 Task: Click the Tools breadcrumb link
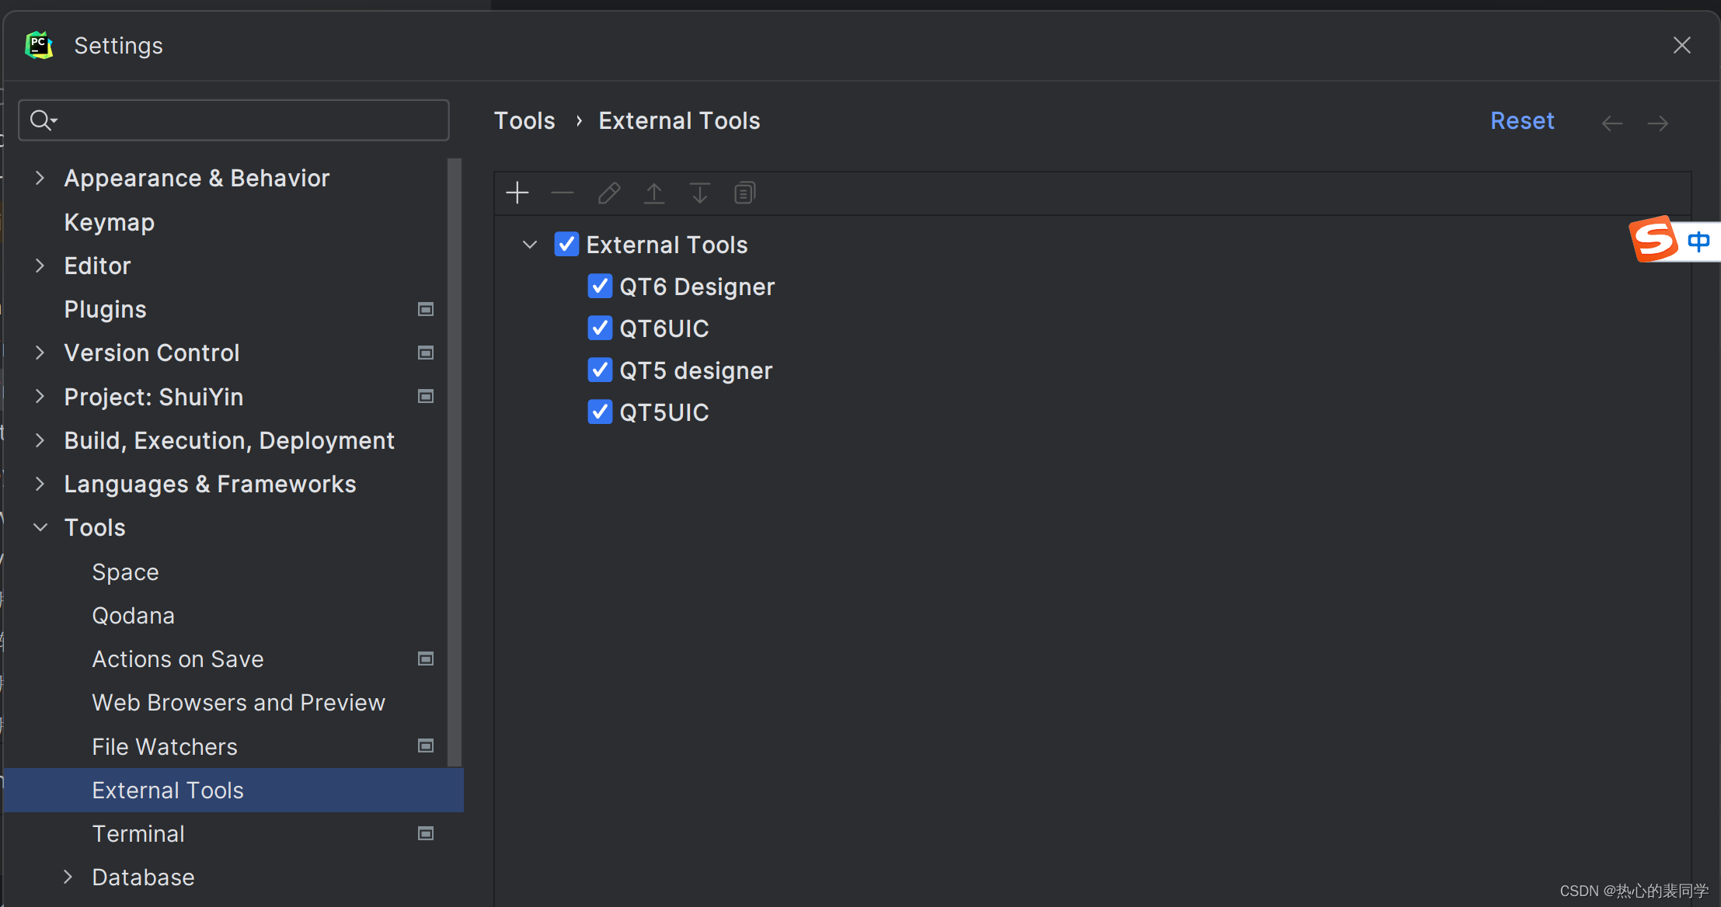524,120
